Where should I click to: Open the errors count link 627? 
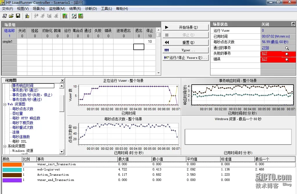pos(264,59)
